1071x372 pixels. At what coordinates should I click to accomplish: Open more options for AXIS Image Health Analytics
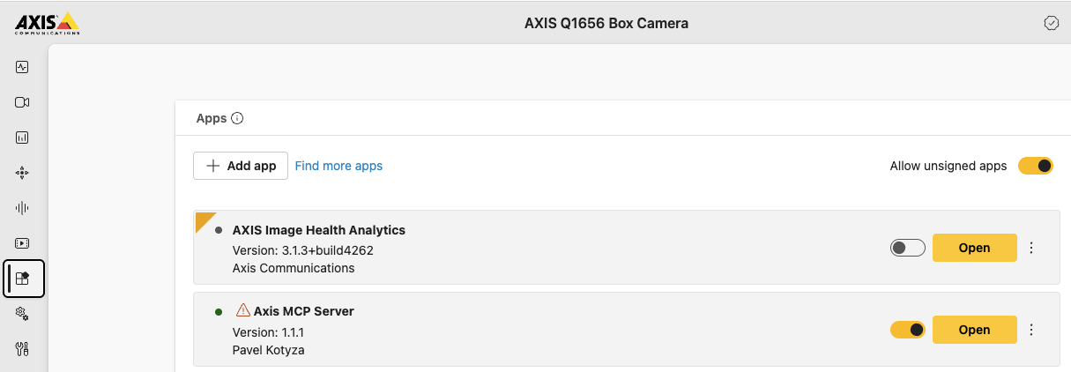coord(1031,248)
